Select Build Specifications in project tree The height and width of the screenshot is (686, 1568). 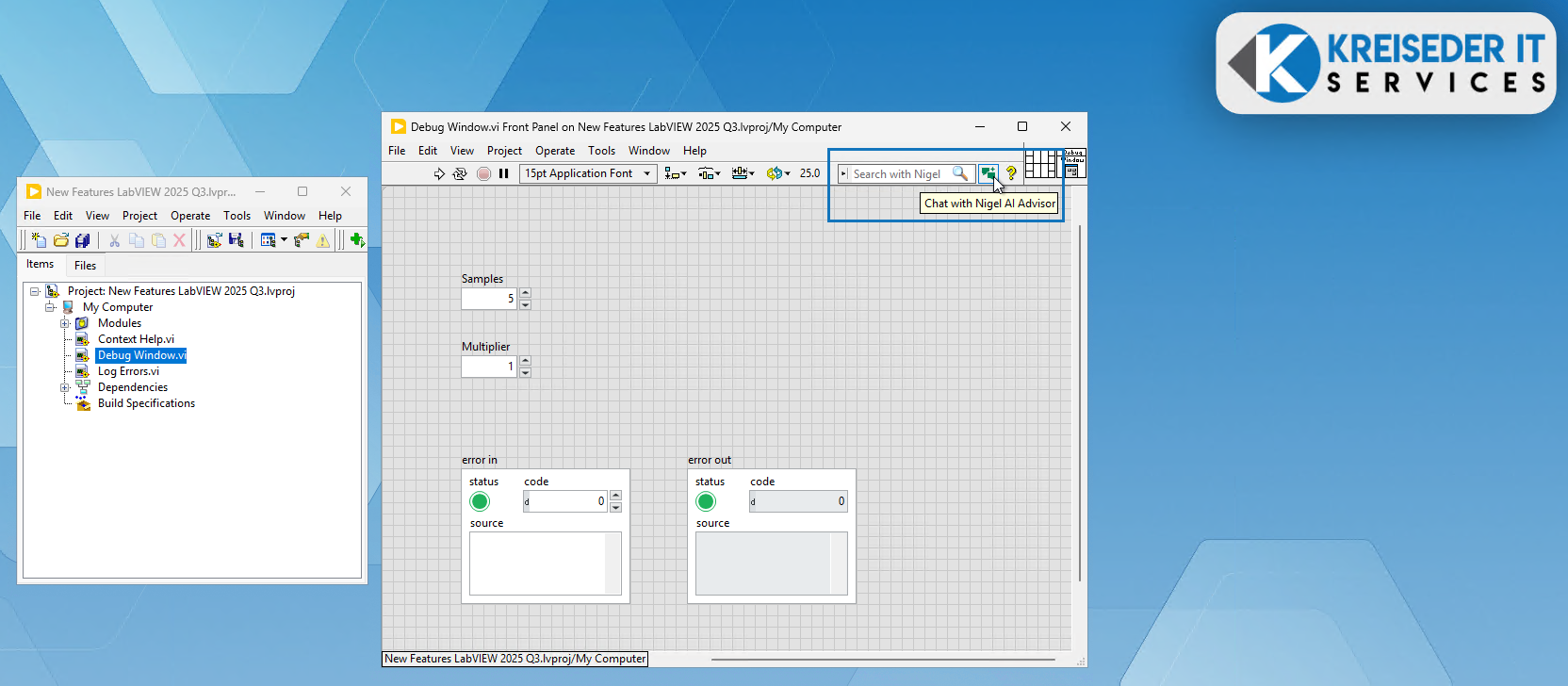click(x=146, y=403)
